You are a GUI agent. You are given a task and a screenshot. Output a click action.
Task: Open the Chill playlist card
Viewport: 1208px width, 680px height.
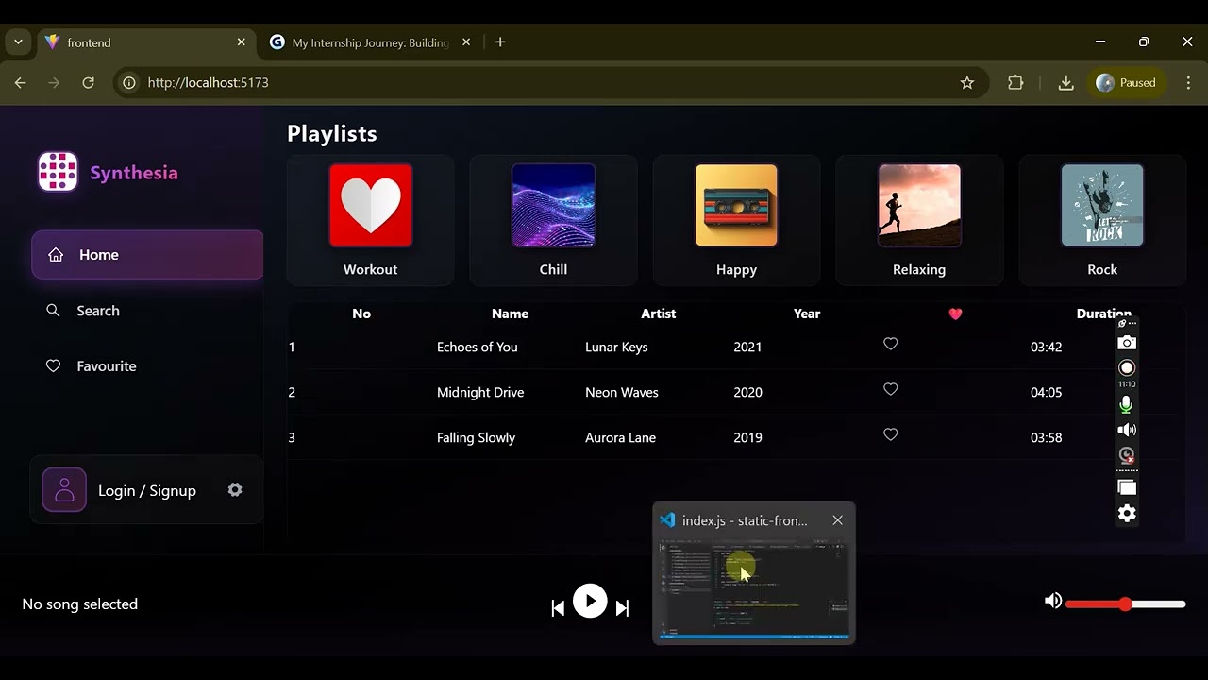click(553, 220)
